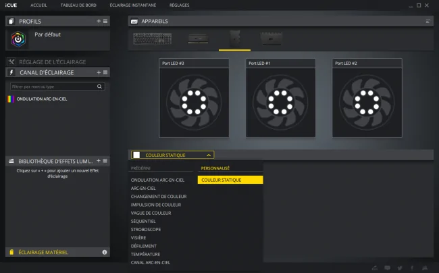
Task: Click the Port LED #3 label
Action: click(x=173, y=64)
